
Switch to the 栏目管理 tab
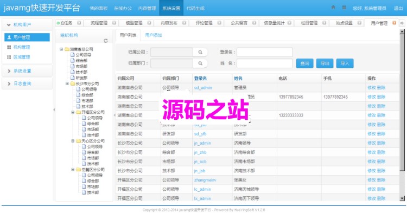click(x=309, y=23)
